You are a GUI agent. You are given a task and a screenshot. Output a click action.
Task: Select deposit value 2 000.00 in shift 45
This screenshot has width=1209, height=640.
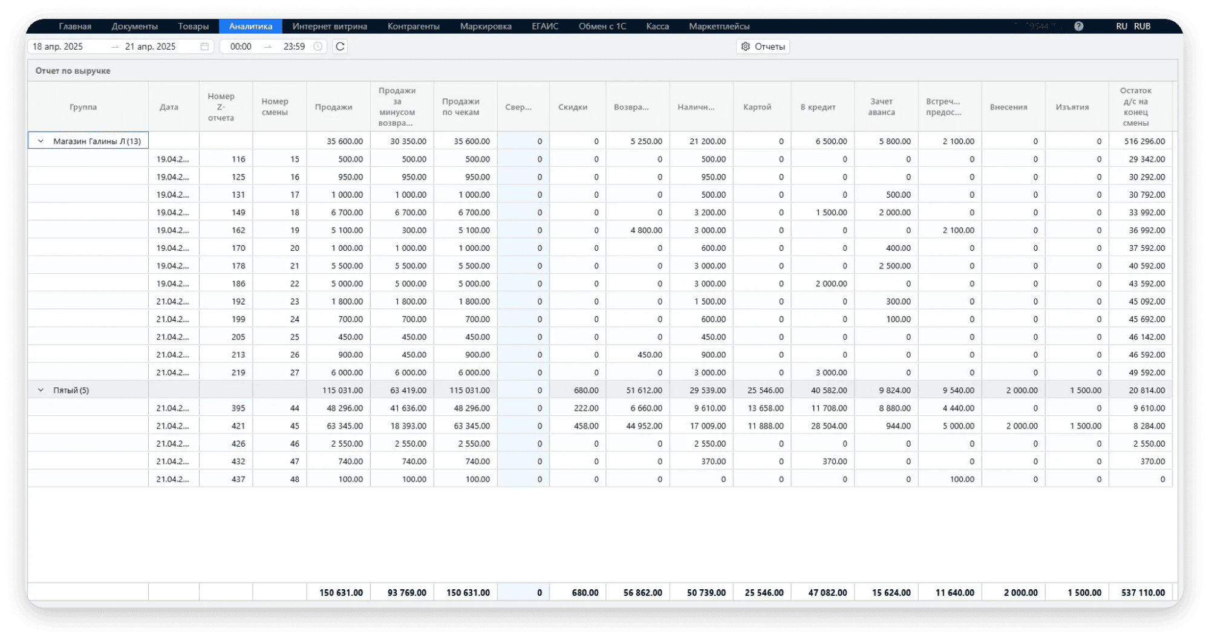click(1013, 426)
